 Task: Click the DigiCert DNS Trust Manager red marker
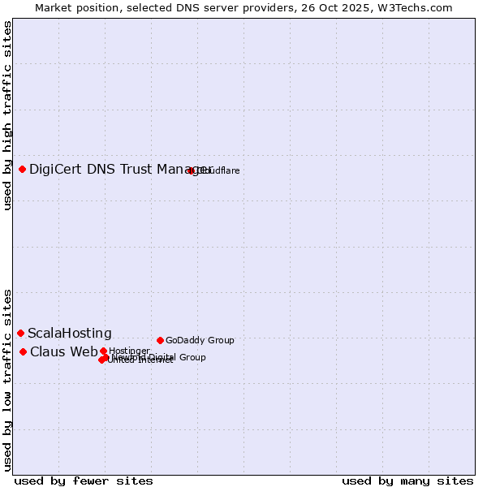[23, 169]
